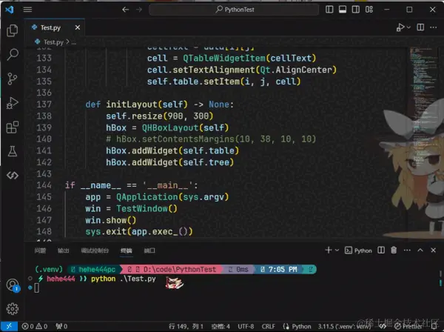Image resolution: width=444 pixels, height=332 pixels.
Task: Open the Search view in activity bar
Action: tap(13, 54)
